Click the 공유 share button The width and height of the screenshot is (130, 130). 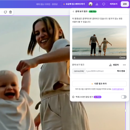(125, 4)
